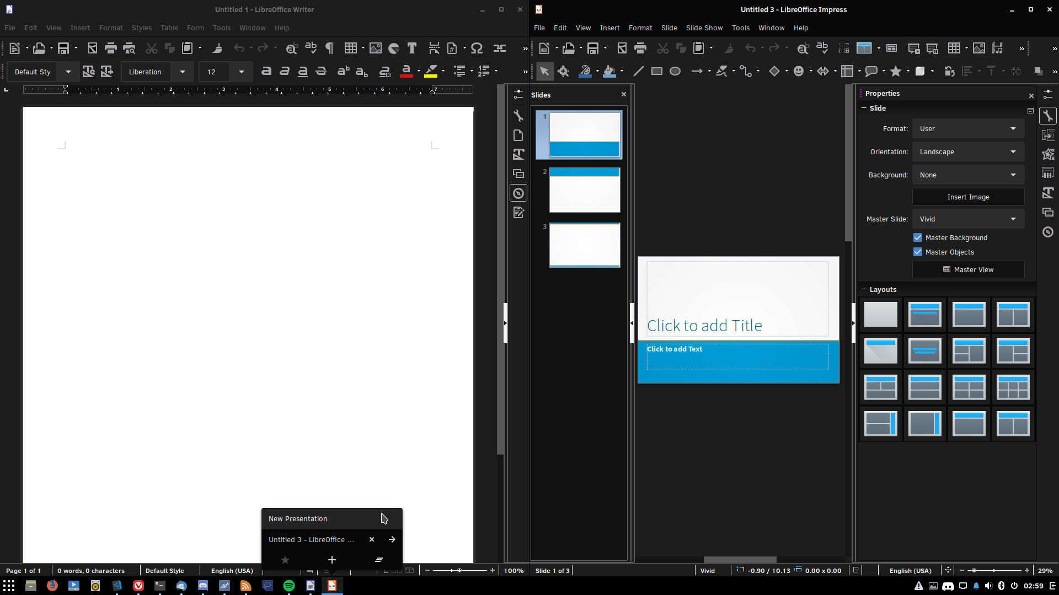The image size is (1059, 595).
Task: Open paragraph style dropdown in Writer
Action: click(68, 72)
